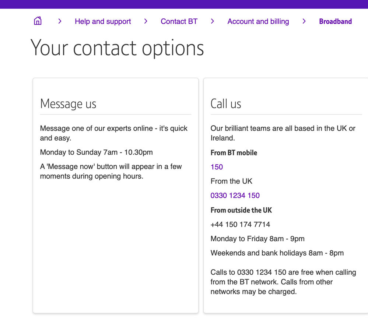The image size is (368, 320).
Task: Click the chevron after Contact BT
Action: tap(213, 21)
